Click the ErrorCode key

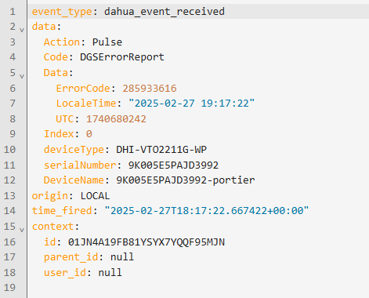coord(83,89)
